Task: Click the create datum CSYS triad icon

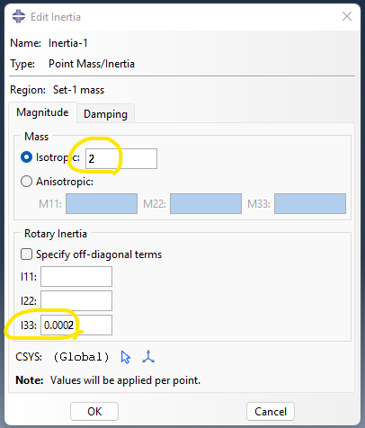Action: click(148, 356)
